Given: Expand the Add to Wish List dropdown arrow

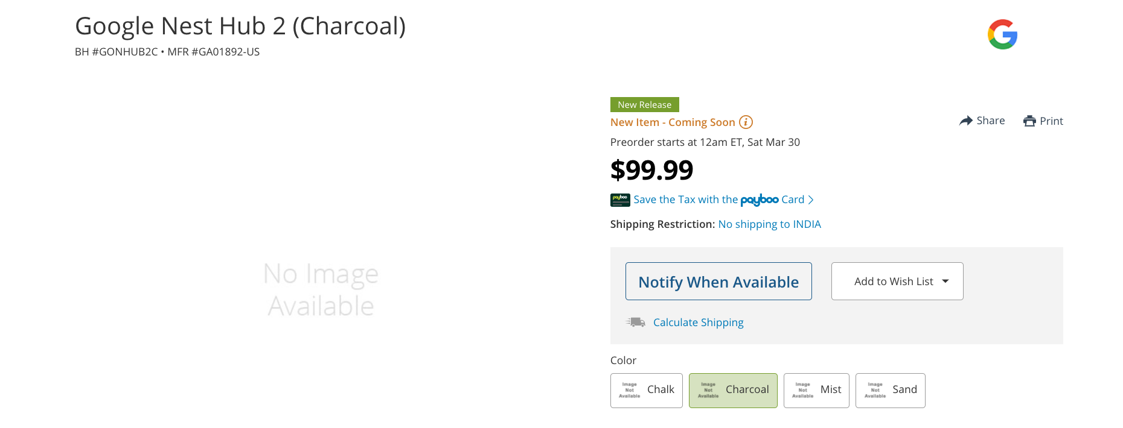Looking at the screenshot, I should pyautogui.click(x=945, y=281).
